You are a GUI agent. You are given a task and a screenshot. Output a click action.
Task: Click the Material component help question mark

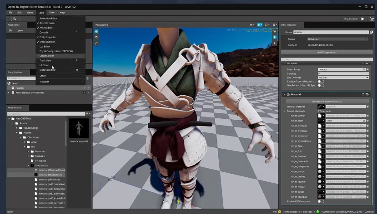point(363,94)
